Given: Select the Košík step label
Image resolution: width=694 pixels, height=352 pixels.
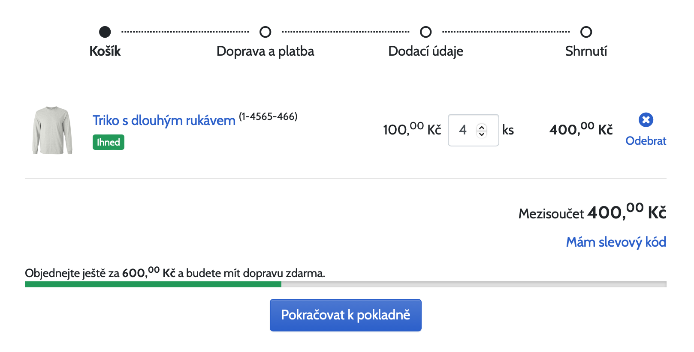Looking at the screenshot, I should pyautogui.click(x=105, y=51).
